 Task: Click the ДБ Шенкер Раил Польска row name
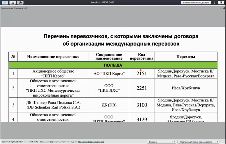pos(53,105)
